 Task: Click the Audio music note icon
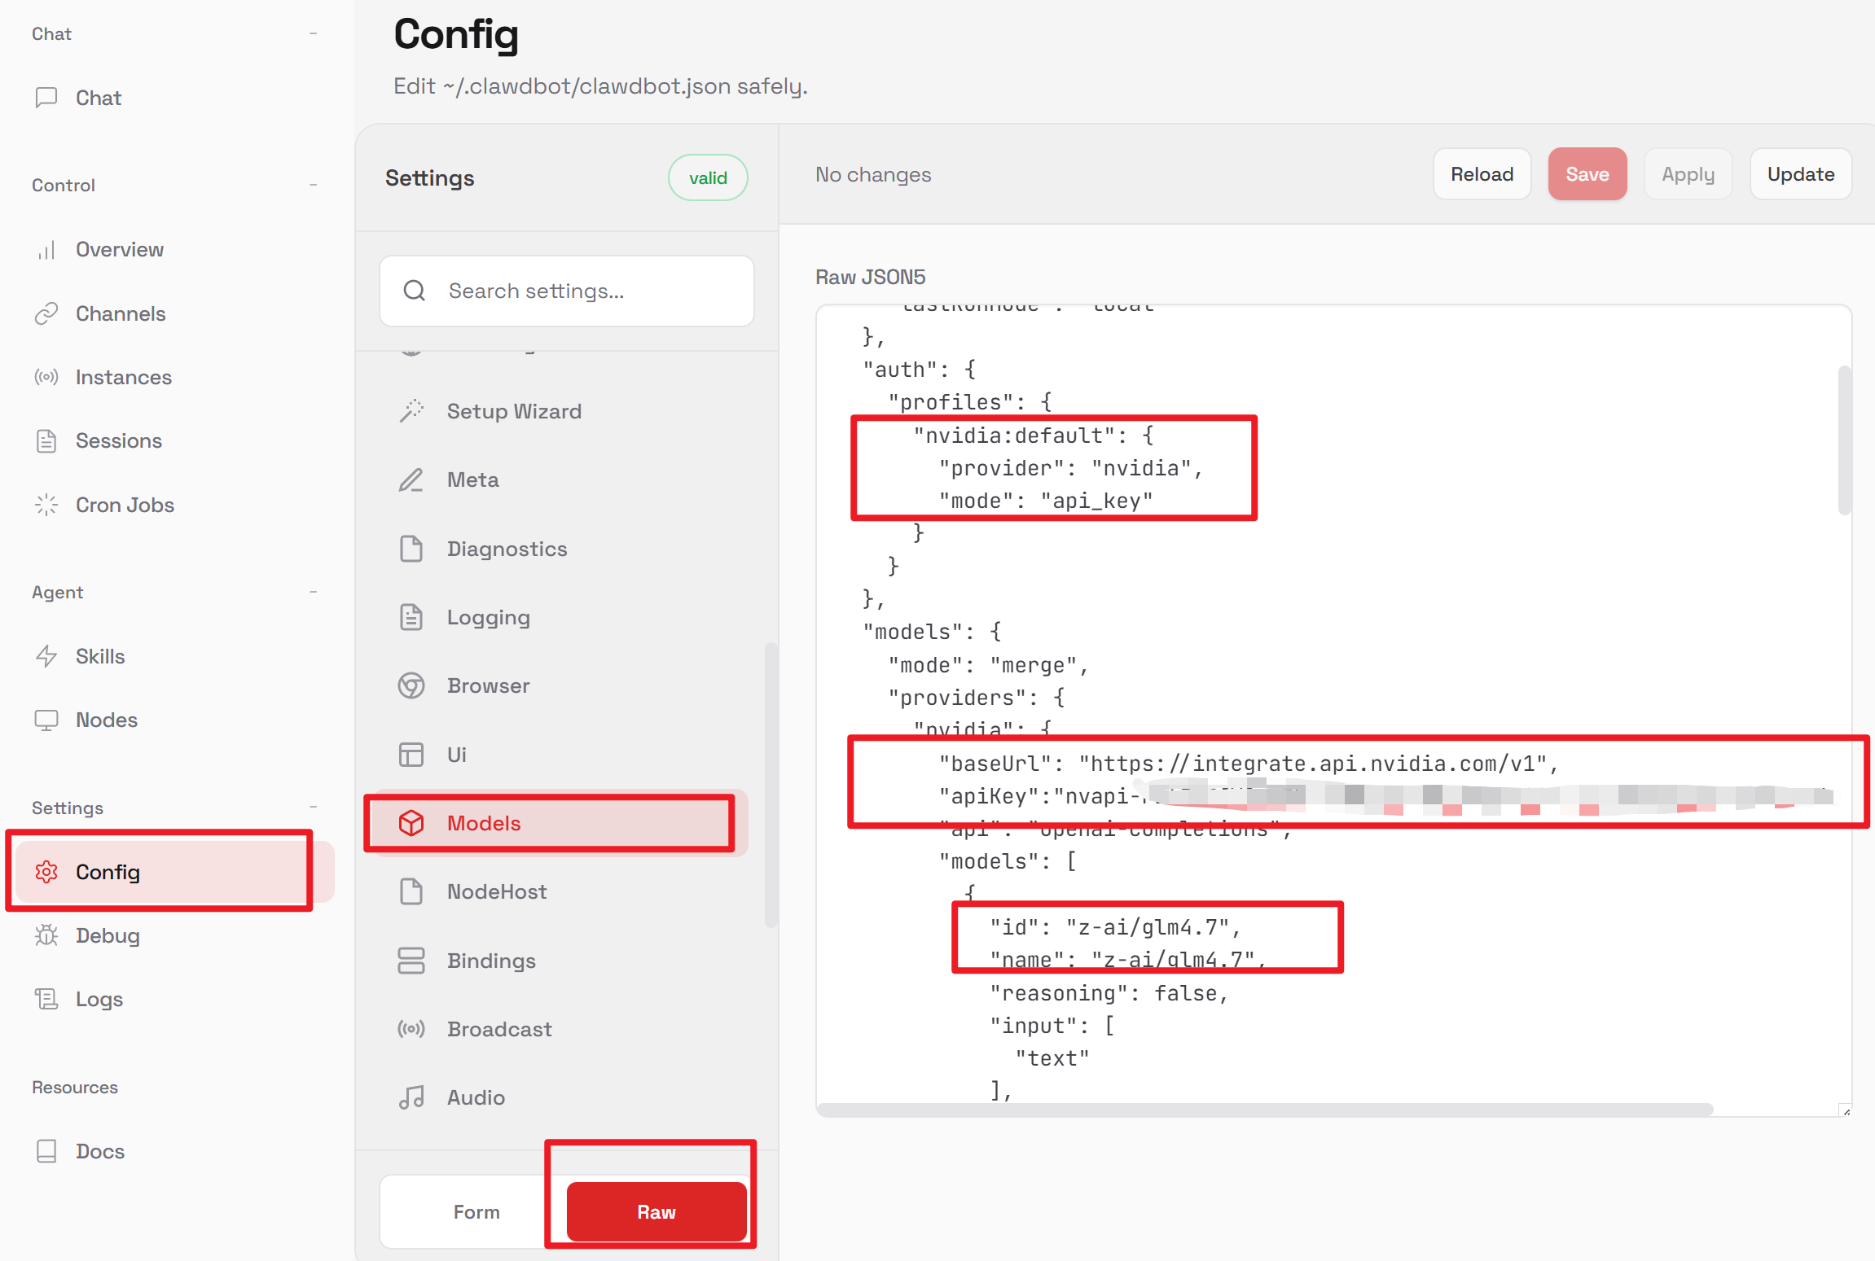pyautogui.click(x=411, y=1097)
